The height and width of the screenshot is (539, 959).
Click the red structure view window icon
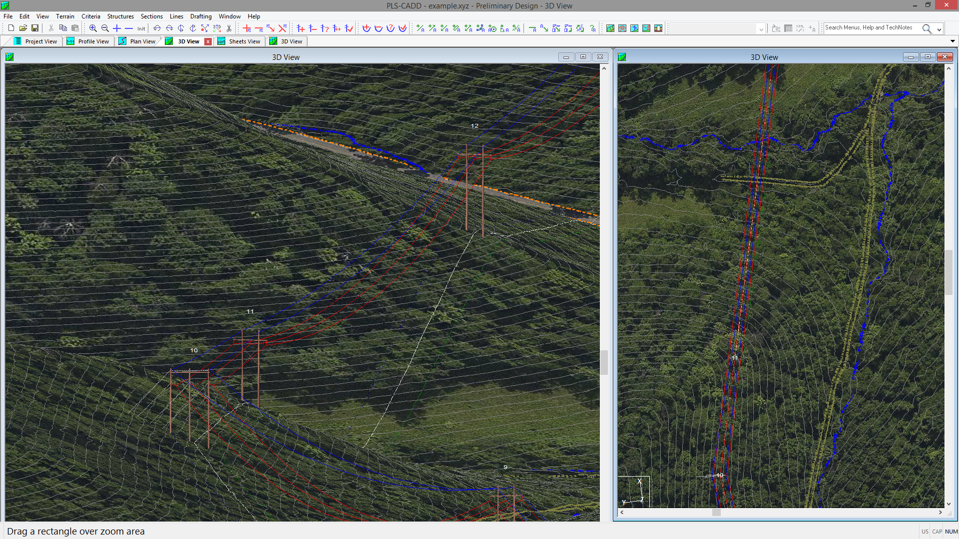[622, 28]
